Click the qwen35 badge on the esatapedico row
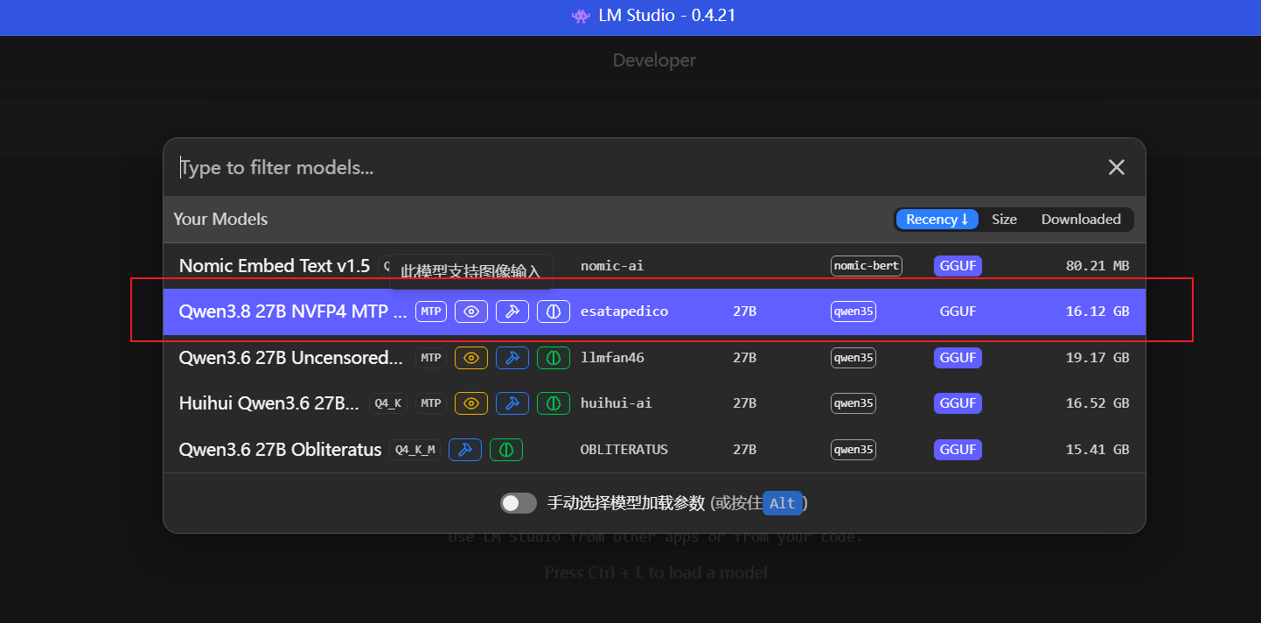 [853, 311]
